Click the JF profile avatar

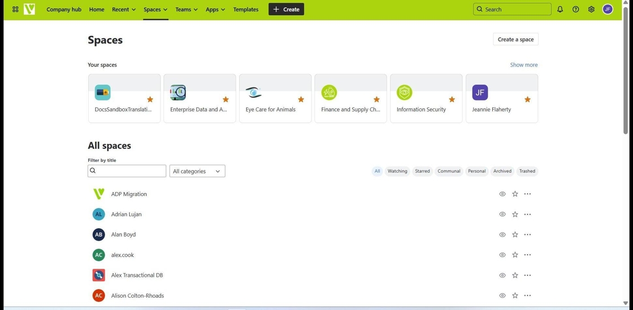coord(608,10)
